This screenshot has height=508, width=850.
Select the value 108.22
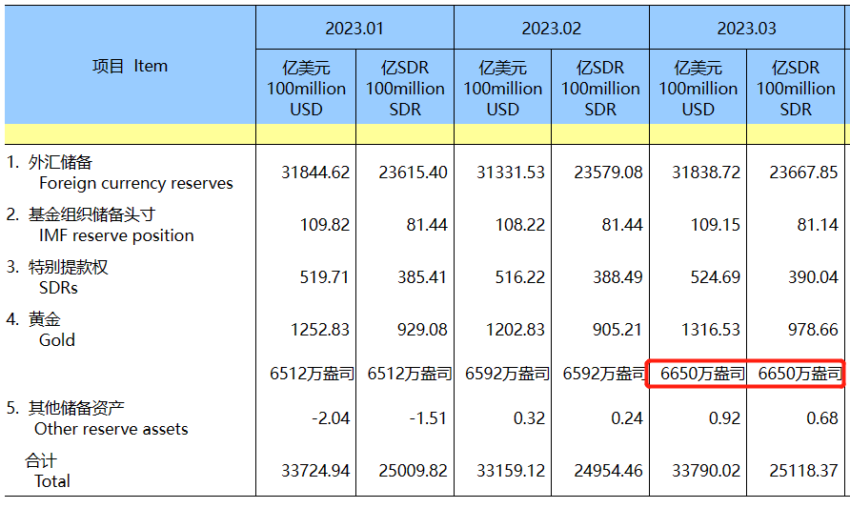(520, 225)
